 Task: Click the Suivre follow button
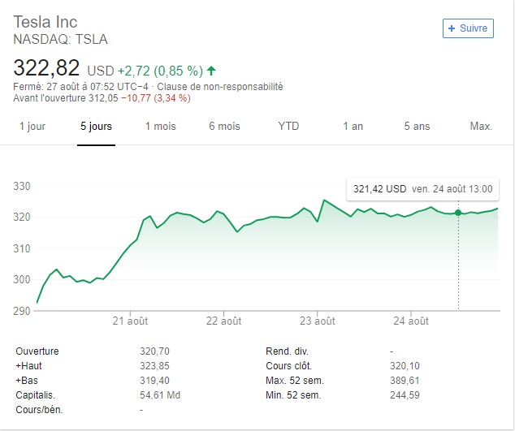(468, 28)
